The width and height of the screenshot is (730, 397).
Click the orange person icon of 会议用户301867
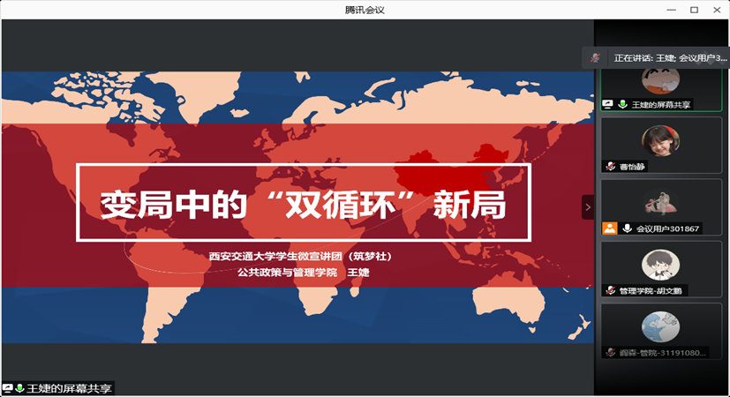[x=609, y=228]
